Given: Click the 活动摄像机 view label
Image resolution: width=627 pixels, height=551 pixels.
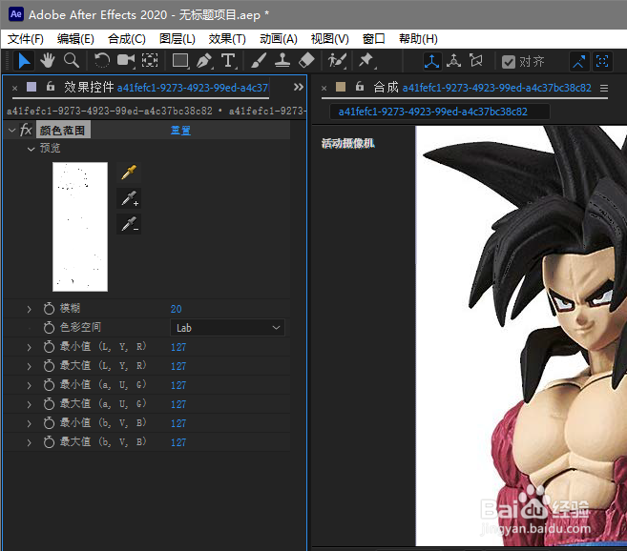Looking at the screenshot, I should click(348, 143).
